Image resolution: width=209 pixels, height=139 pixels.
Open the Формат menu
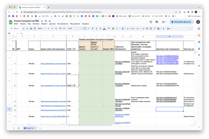click(x=44, y=24)
